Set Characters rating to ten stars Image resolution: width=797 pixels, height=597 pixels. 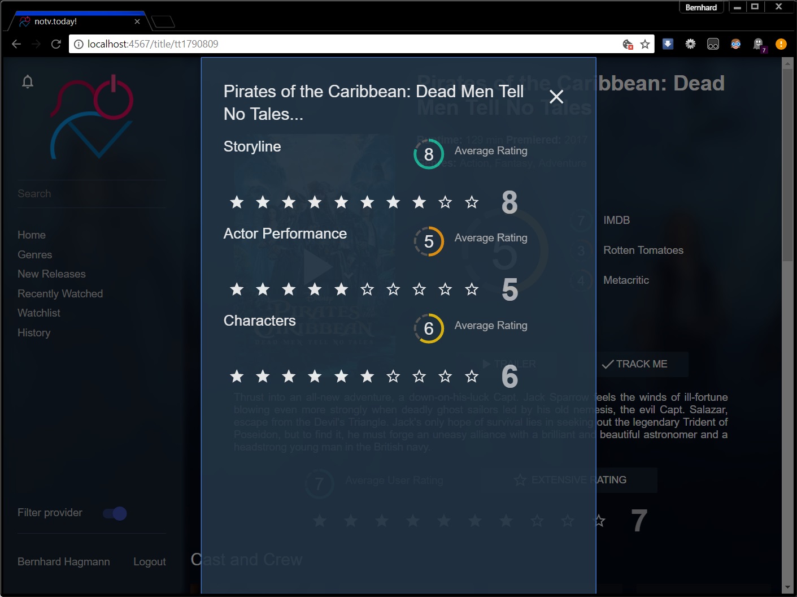[x=472, y=377]
